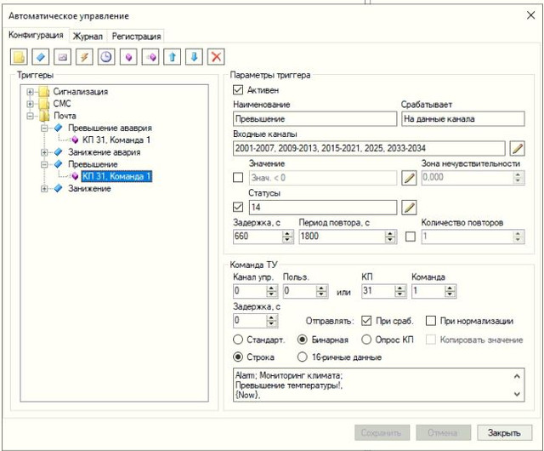Image resolution: width=544 pixels, height=451 pixels.
Task: Enable the Значение condition checkbox
Action: (x=238, y=178)
